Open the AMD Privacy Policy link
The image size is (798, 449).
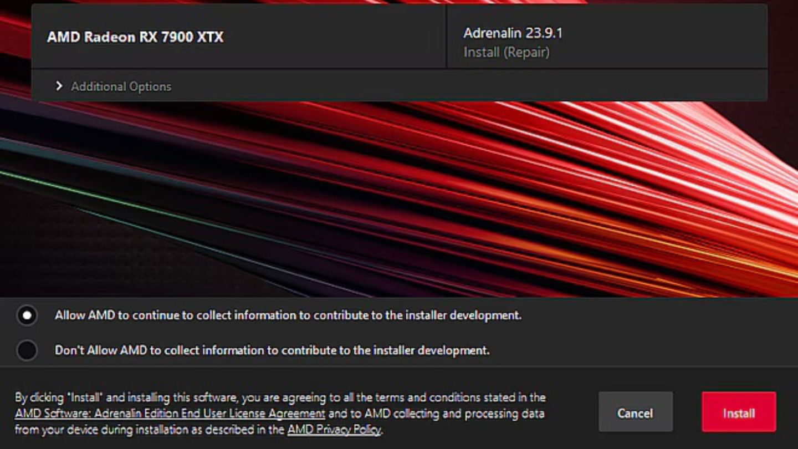click(334, 430)
